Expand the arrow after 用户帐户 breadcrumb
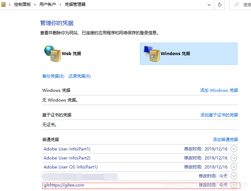The image size is (251, 191). tap(60, 5)
